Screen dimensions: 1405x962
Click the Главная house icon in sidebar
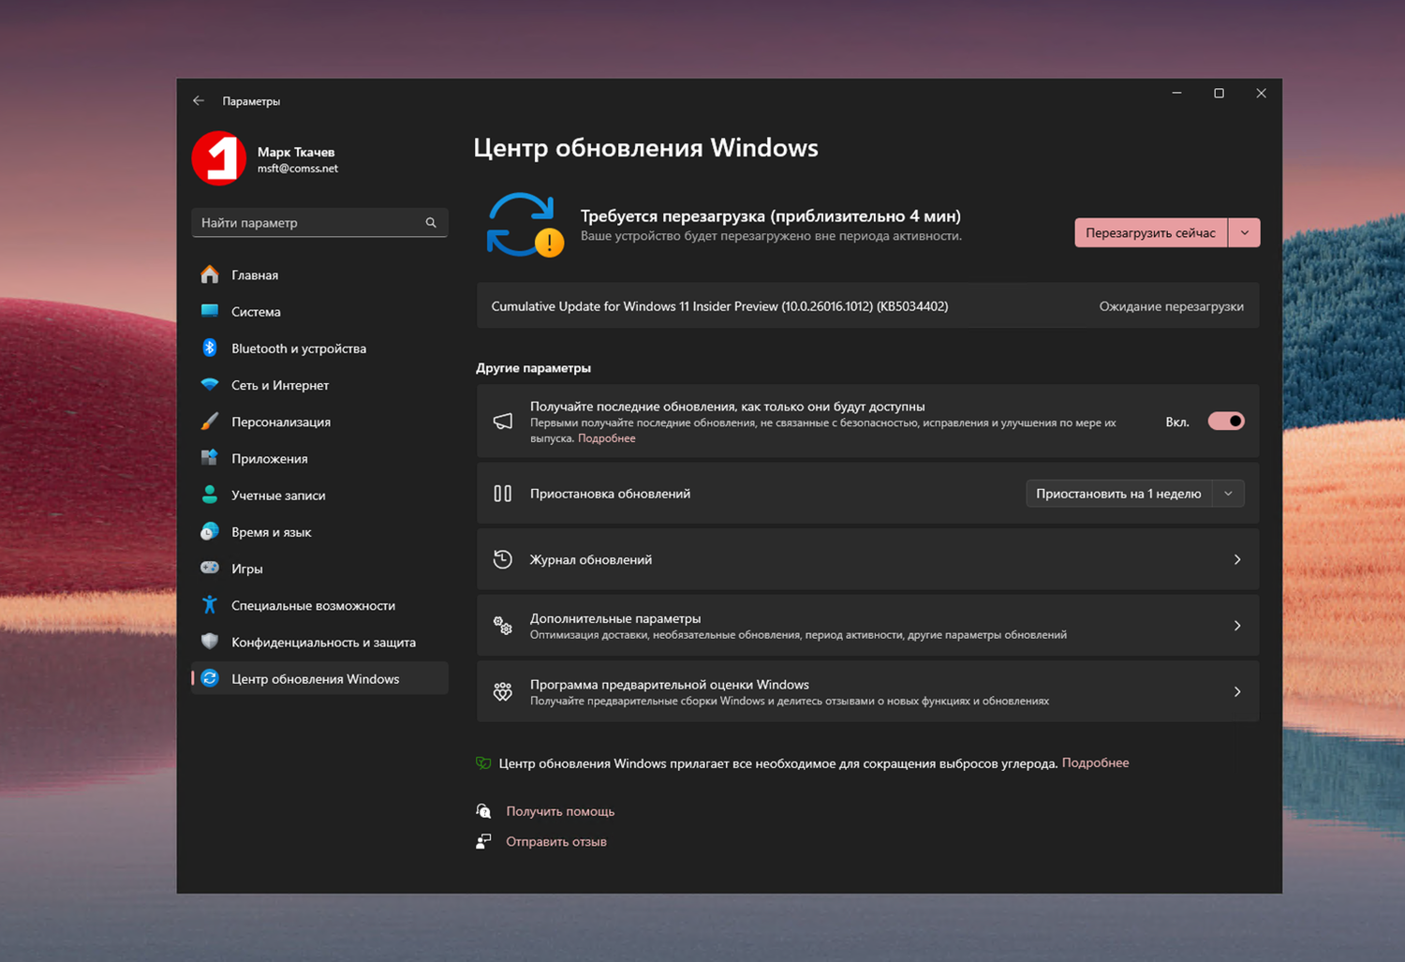click(x=210, y=274)
